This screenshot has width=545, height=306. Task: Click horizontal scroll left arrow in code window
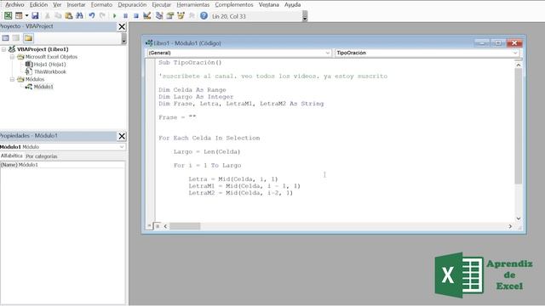click(x=165, y=226)
